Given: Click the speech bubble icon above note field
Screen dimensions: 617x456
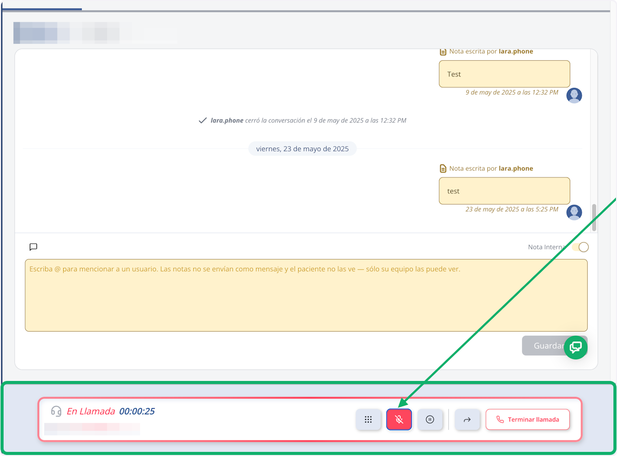Looking at the screenshot, I should (x=33, y=247).
